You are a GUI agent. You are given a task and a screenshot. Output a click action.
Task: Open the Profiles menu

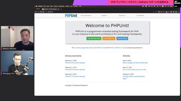(x=67, y=6)
